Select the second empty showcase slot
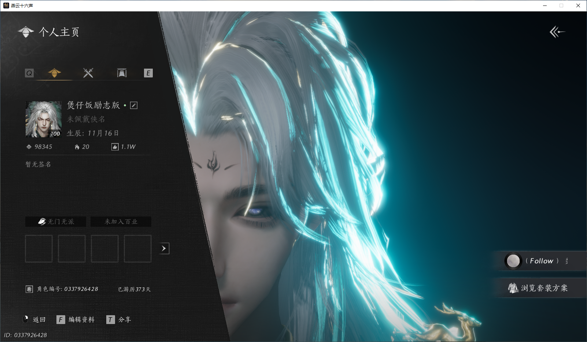Screen dimensions: 587x342 tap(72, 249)
